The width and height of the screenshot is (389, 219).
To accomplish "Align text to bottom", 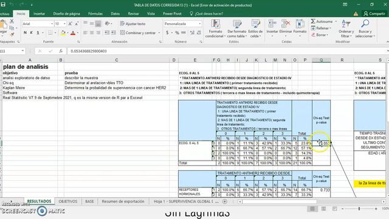I will coord(98,24).
